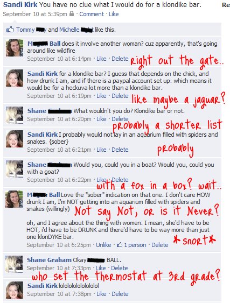
Task: Click the thumbs-up icon beside Tommy's name
Action: 10,30
